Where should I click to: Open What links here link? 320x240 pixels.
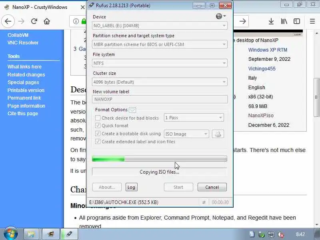pyautogui.click(x=24, y=67)
